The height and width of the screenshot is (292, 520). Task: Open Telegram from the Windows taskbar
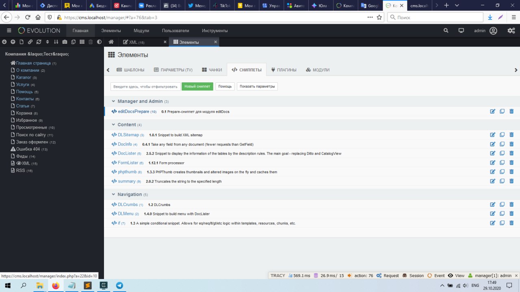[x=119, y=286]
